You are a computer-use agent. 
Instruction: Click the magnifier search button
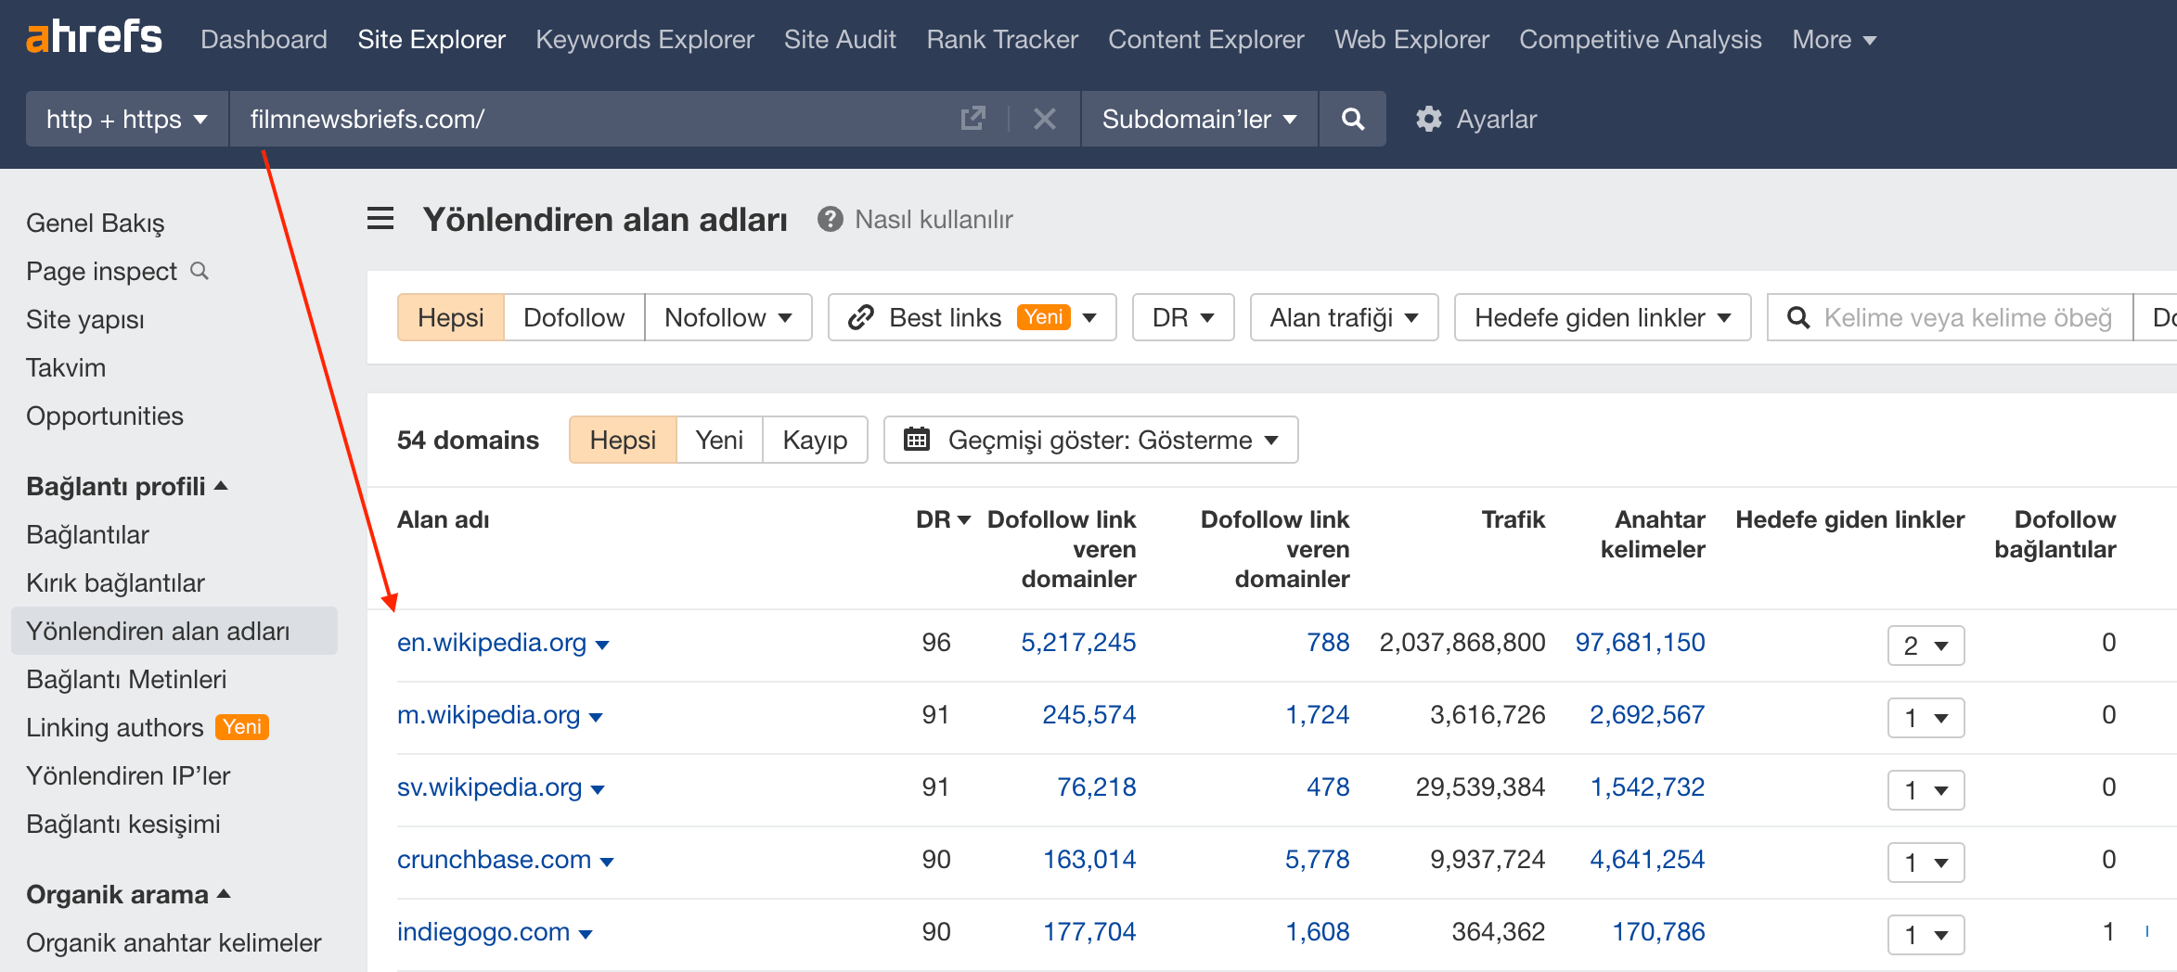point(1353,119)
